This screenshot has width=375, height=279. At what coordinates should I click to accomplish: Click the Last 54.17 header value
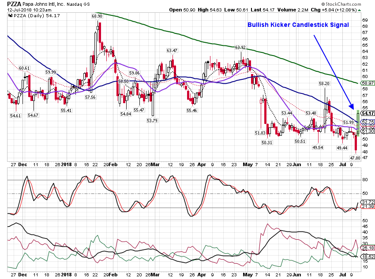pyautogui.click(x=262, y=10)
